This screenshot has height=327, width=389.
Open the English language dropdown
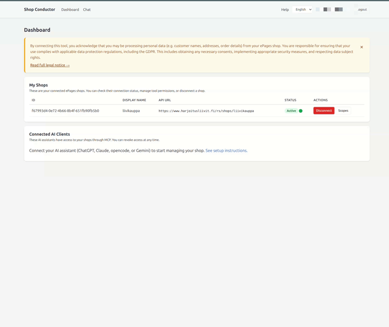pos(302,9)
